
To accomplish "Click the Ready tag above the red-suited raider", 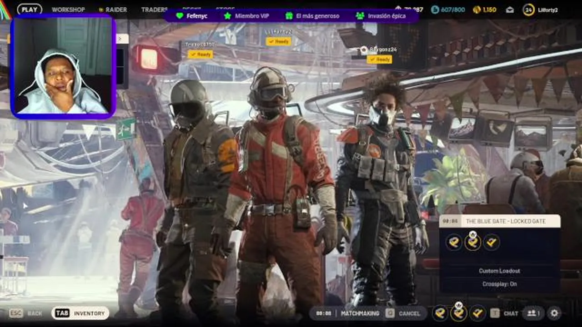I will (278, 41).
